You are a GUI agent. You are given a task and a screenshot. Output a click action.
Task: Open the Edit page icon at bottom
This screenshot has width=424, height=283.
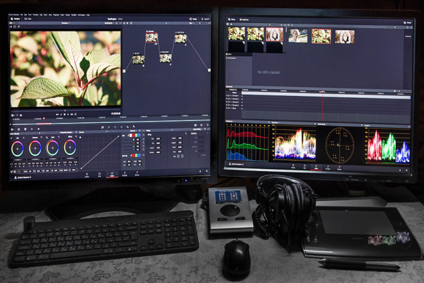tap(99, 175)
